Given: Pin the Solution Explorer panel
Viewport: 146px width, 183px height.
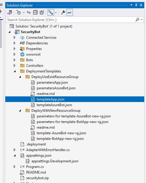Looking at the screenshot, I should [x=136, y=5].
